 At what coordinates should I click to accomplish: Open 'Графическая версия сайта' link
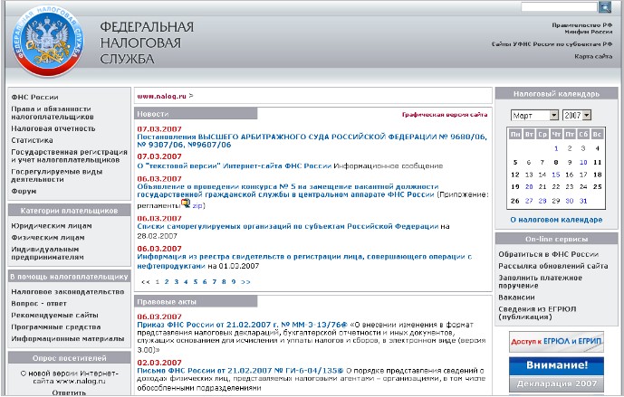445,115
